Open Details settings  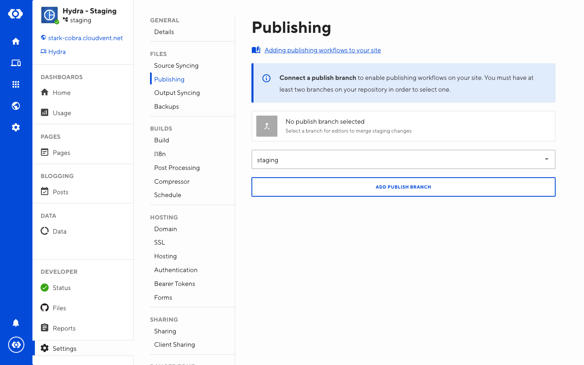point(164,32)
